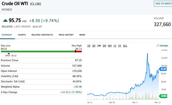Image resolution: width=172 pixels, height=105 pixels.
Task: Open the Price History tab
Action: 66,35
